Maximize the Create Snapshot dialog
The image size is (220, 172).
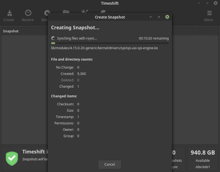tap(159, 17)
